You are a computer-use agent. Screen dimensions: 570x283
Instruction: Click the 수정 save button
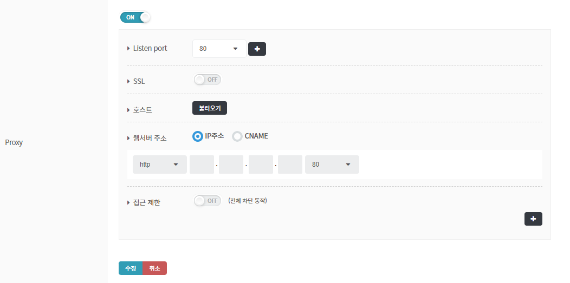coord(131,268)
